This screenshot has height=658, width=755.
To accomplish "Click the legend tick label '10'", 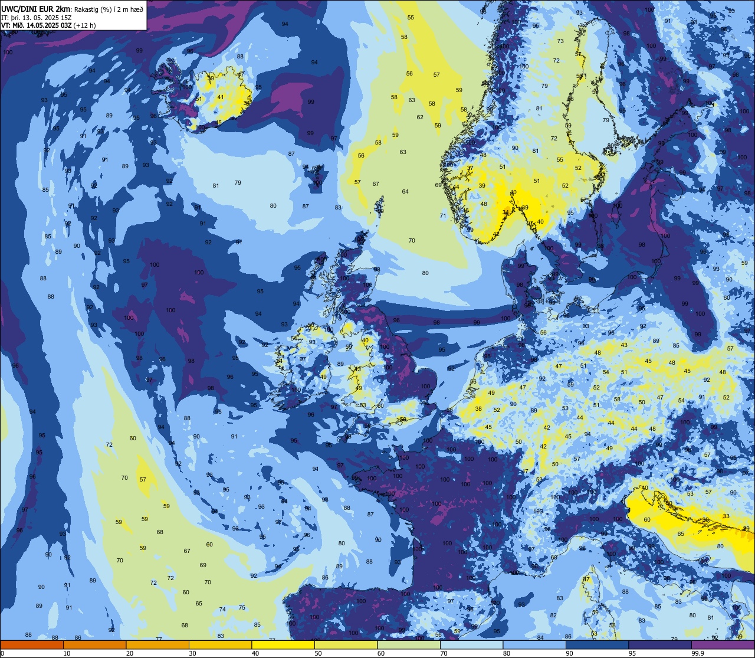I will pos(67,653).
